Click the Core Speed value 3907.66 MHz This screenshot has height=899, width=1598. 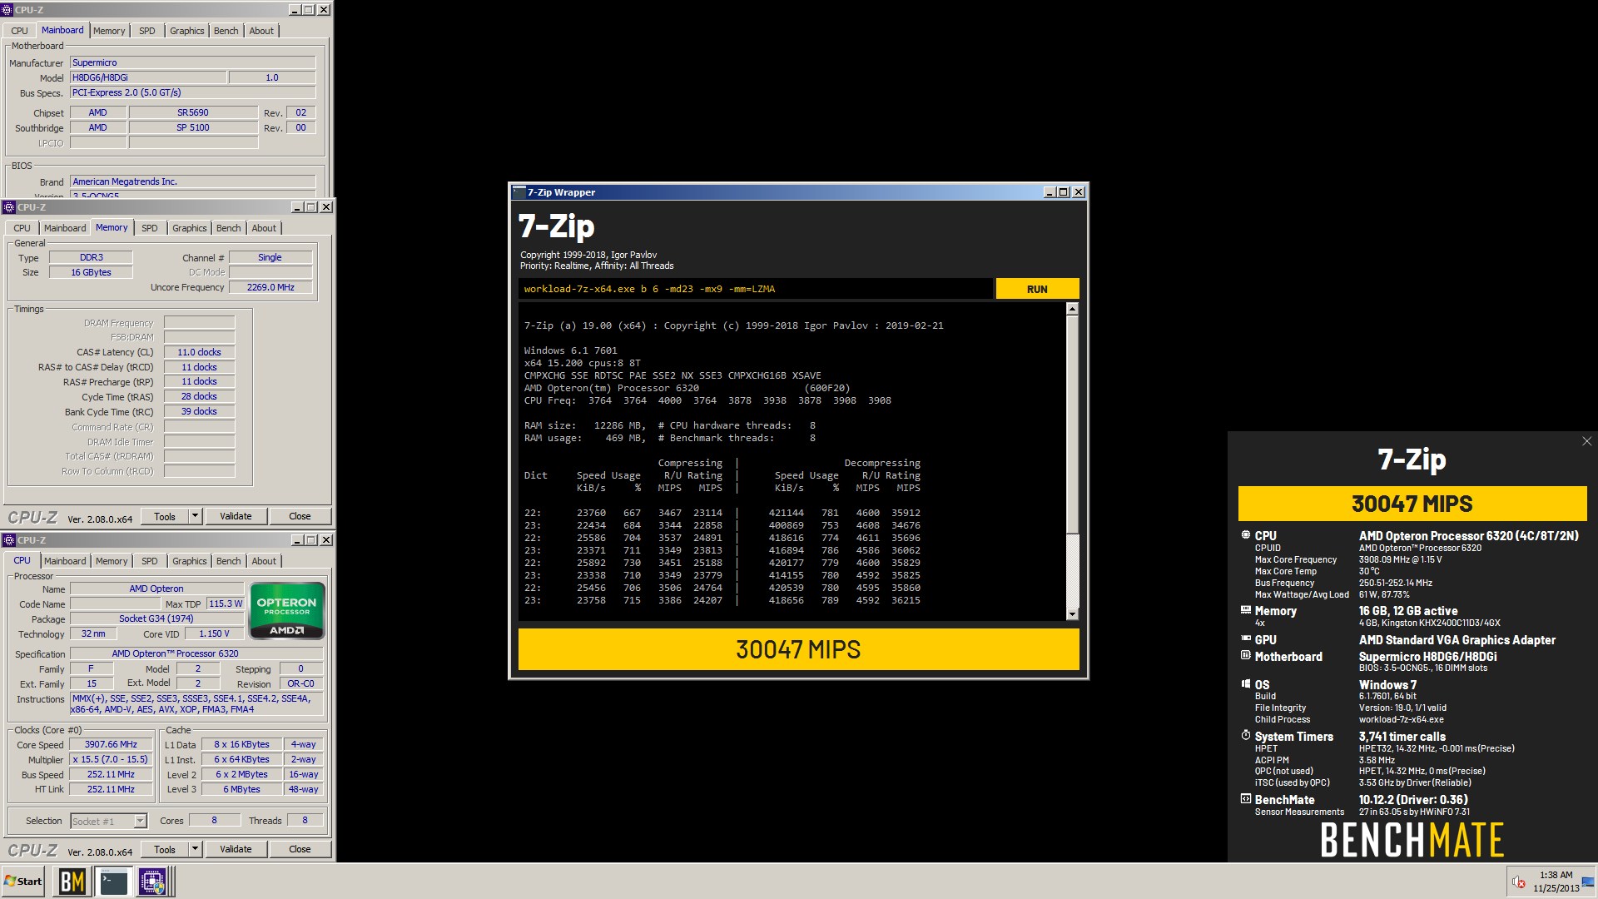pos(111,744)
